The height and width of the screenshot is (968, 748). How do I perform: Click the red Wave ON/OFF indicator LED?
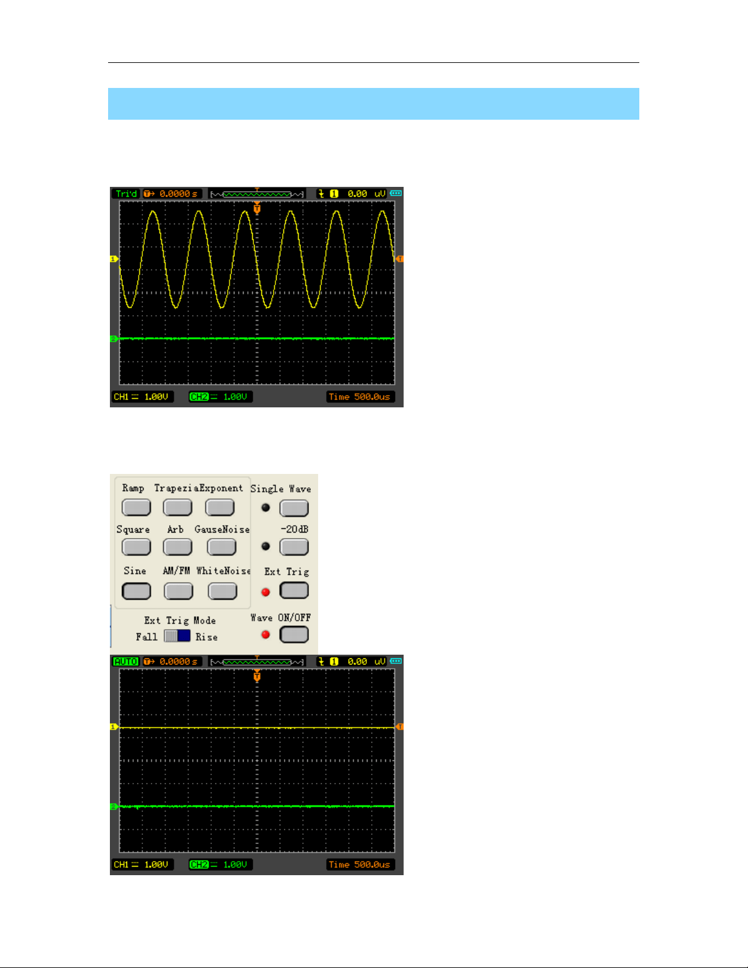[x=266, y=635]
